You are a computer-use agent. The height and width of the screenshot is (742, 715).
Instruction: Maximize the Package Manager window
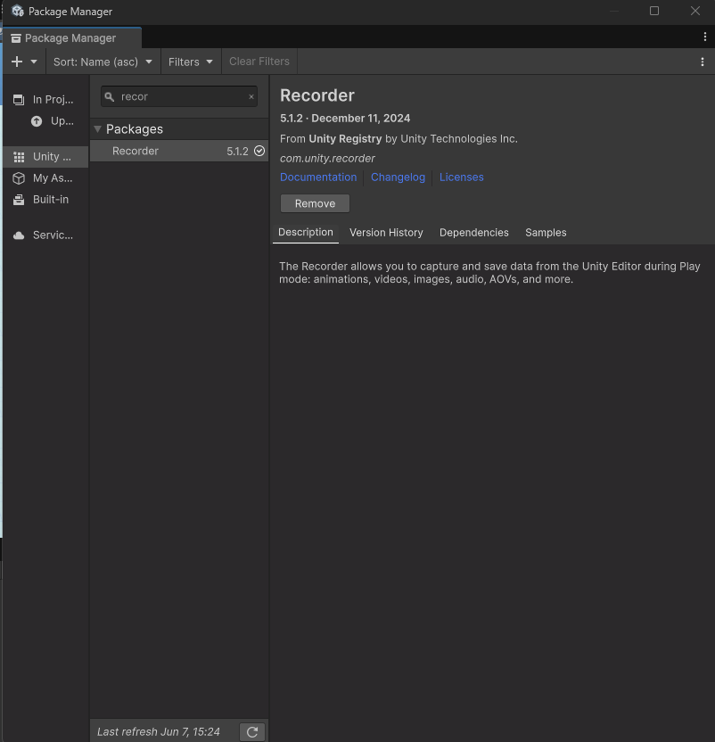654,11
